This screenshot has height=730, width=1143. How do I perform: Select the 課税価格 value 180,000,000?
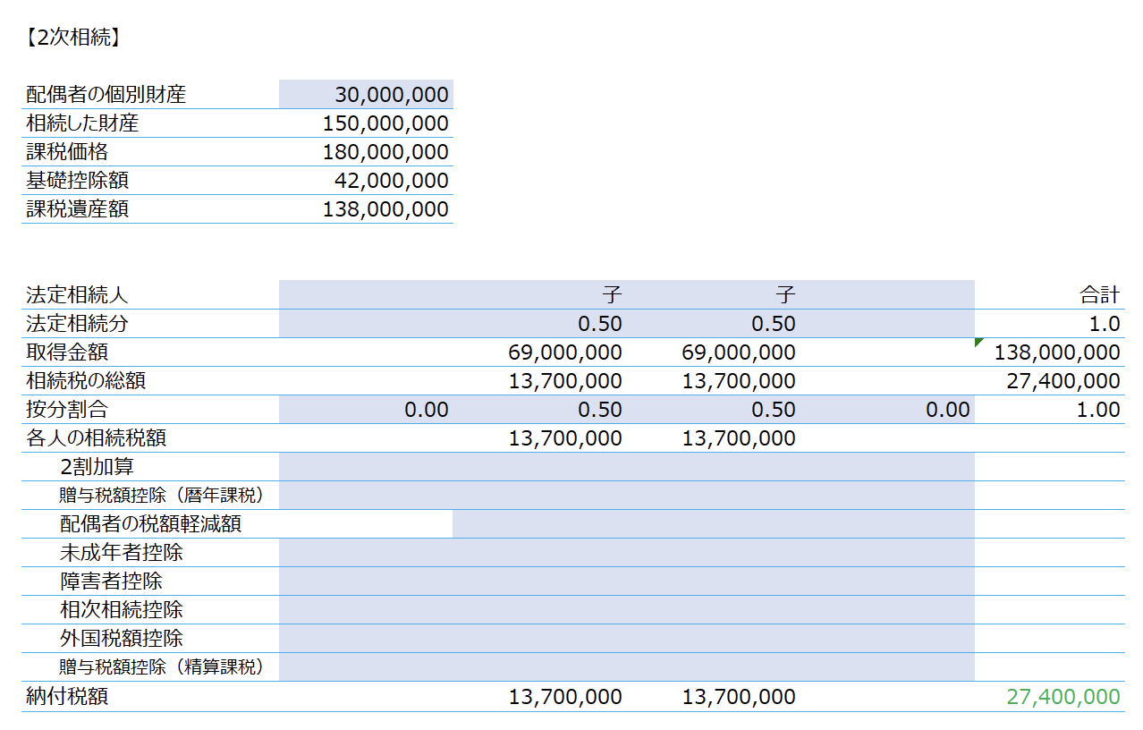coord(366,152)
